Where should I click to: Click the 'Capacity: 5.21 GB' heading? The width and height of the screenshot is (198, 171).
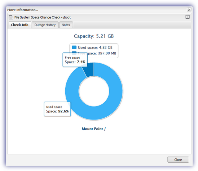[x=94, y=36]
